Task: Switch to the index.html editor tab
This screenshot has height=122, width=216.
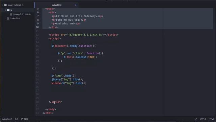Action: (x=56, y=5)
